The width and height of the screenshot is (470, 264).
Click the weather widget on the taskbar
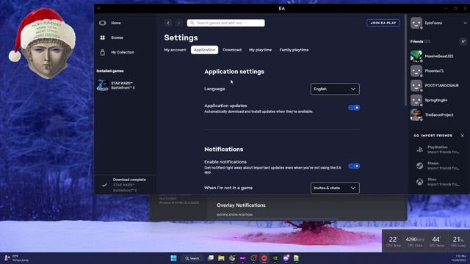pos(16,258)
